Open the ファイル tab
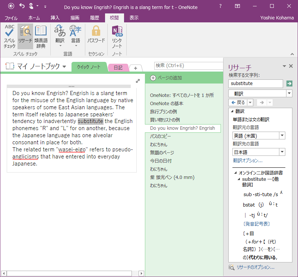 click(11, 18)
